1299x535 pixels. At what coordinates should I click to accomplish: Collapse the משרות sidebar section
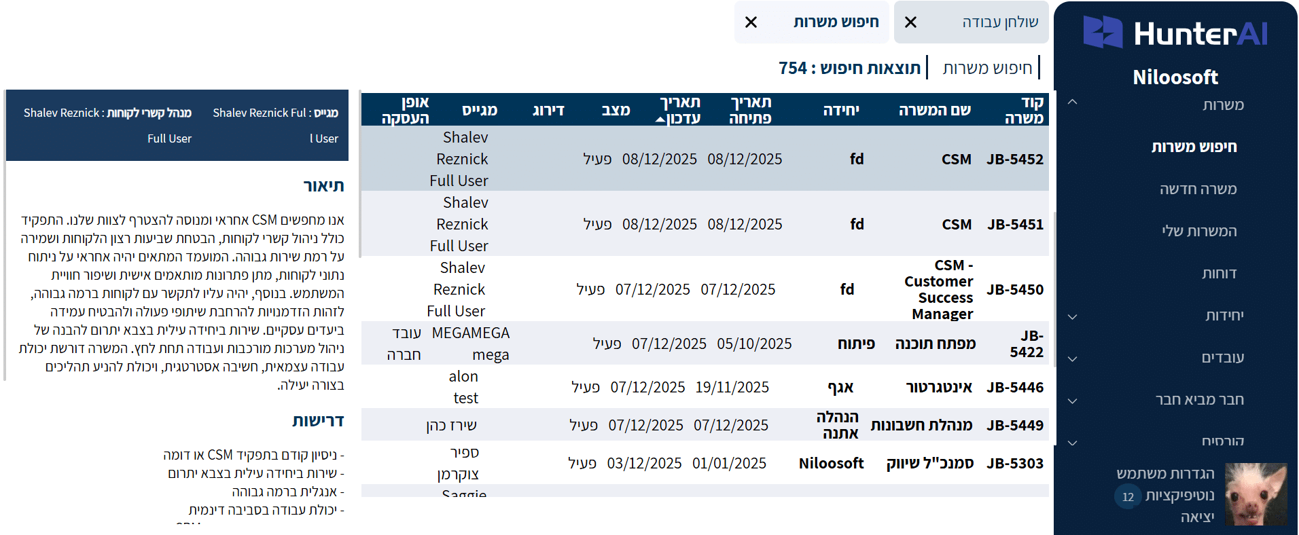tap(1073, 103)
